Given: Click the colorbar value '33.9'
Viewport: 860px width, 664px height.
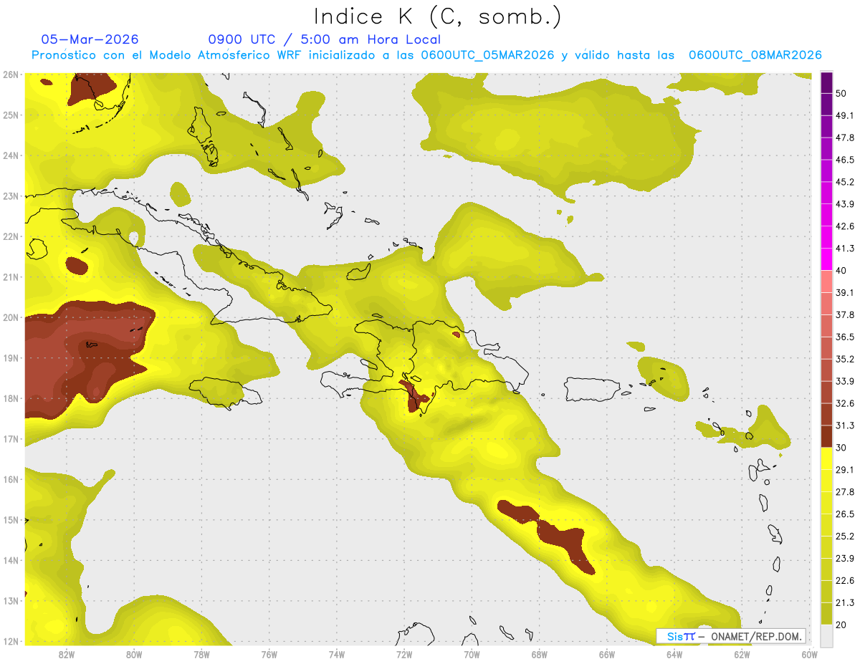Looking at the screenshot, I should coord(845,381).
